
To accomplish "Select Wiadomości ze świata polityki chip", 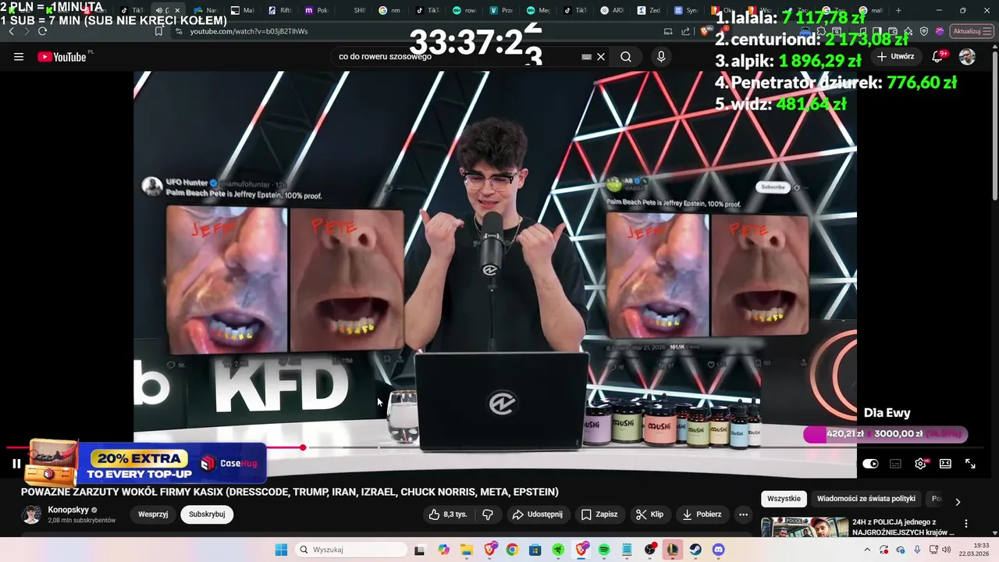I will tap(866, 499).
